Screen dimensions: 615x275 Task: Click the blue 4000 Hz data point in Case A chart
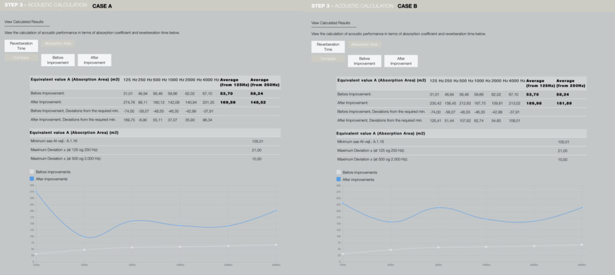276,210
